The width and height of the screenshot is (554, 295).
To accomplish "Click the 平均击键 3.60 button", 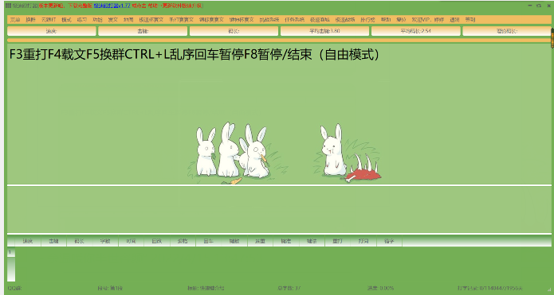I will 324,31.
